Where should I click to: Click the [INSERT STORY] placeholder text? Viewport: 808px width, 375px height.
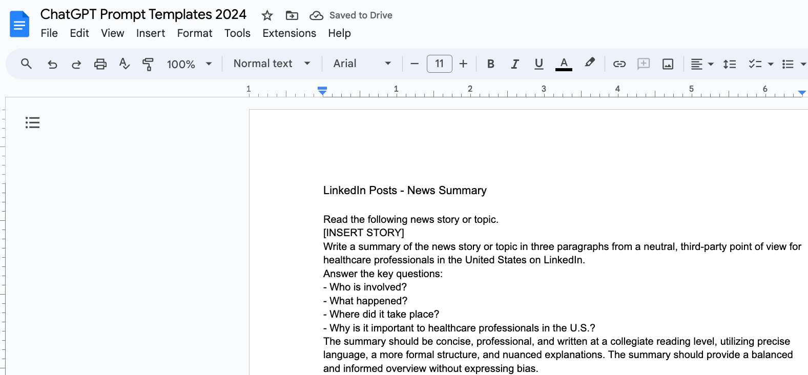pos(364,233)
